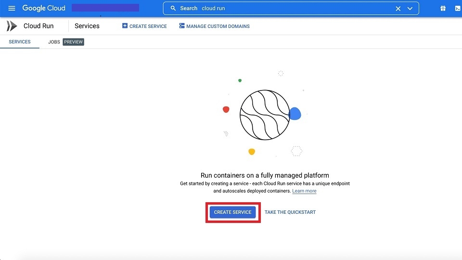Open the main navigation hamburger menu
The width and height of the screenshot is (462, 260).
pos(12,8)
